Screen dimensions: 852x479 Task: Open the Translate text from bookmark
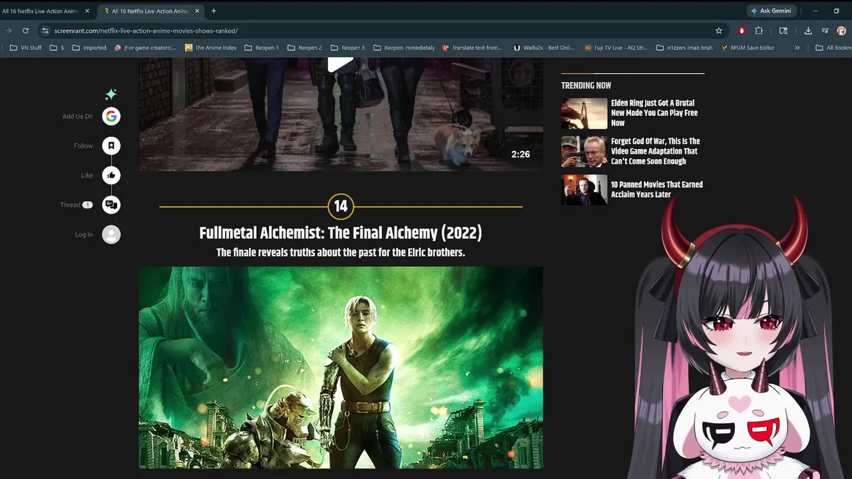472,48
